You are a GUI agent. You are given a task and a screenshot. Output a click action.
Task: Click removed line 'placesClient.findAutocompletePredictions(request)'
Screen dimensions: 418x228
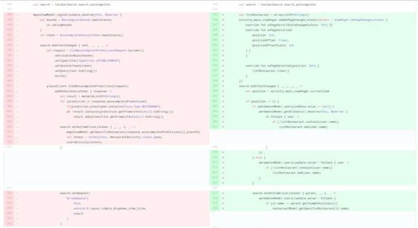tap(87, 86)
